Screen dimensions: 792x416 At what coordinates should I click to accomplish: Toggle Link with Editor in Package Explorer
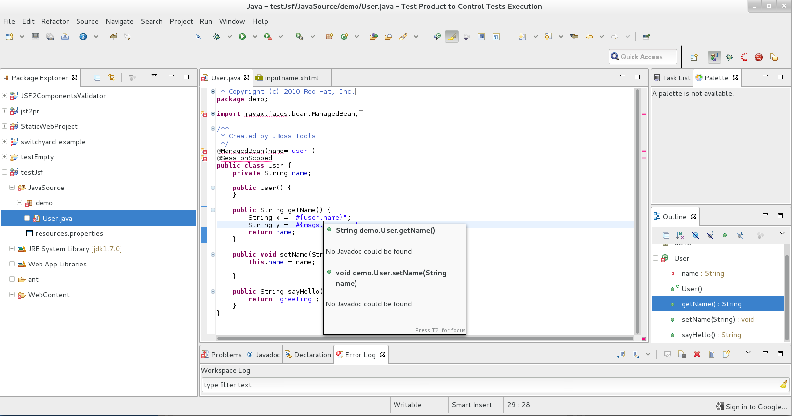[x=112, y=77]
